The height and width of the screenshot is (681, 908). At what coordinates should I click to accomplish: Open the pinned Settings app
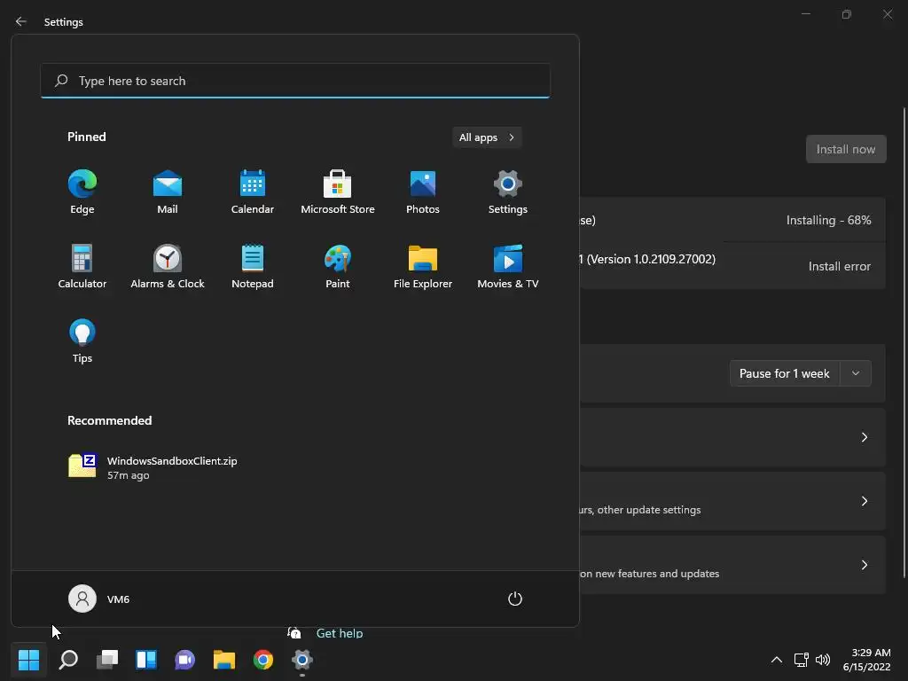[508, 192]
